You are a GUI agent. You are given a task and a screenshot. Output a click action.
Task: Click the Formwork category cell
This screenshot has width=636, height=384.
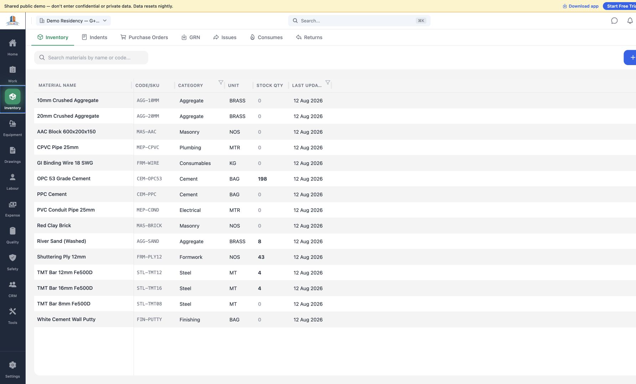pyautogui.click(x=191, y=257)
